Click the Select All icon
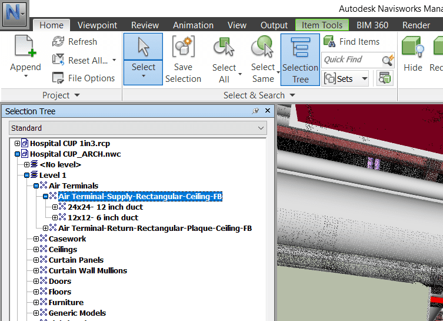The image size is (443, 321). pyautogui.click(x=224, y=47)
